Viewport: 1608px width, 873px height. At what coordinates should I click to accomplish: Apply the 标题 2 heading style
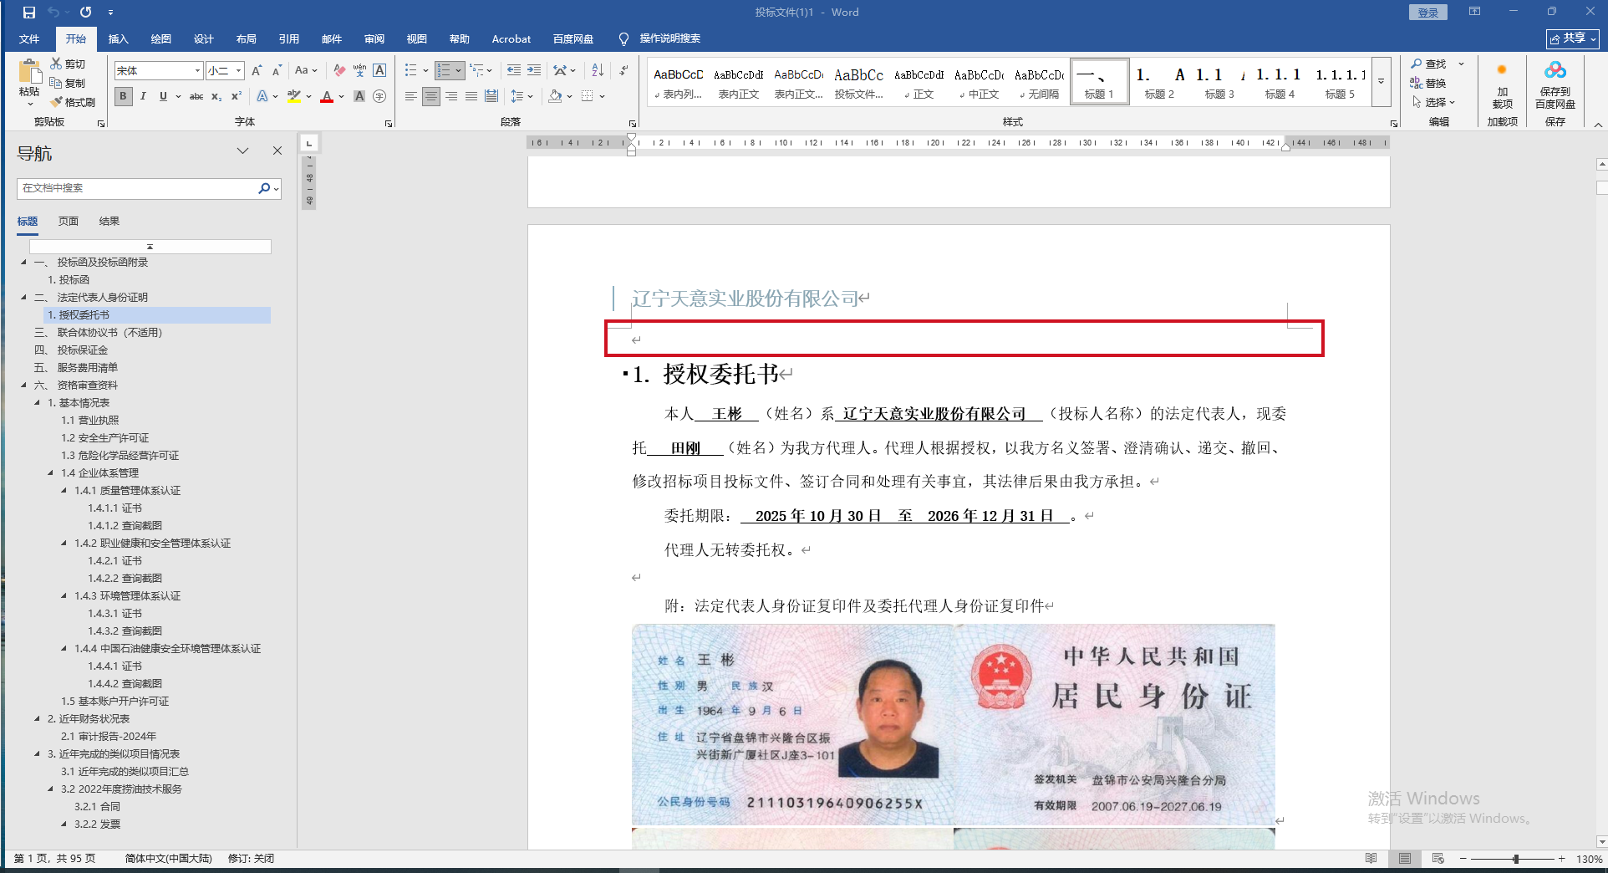[x=1159, y=82]
